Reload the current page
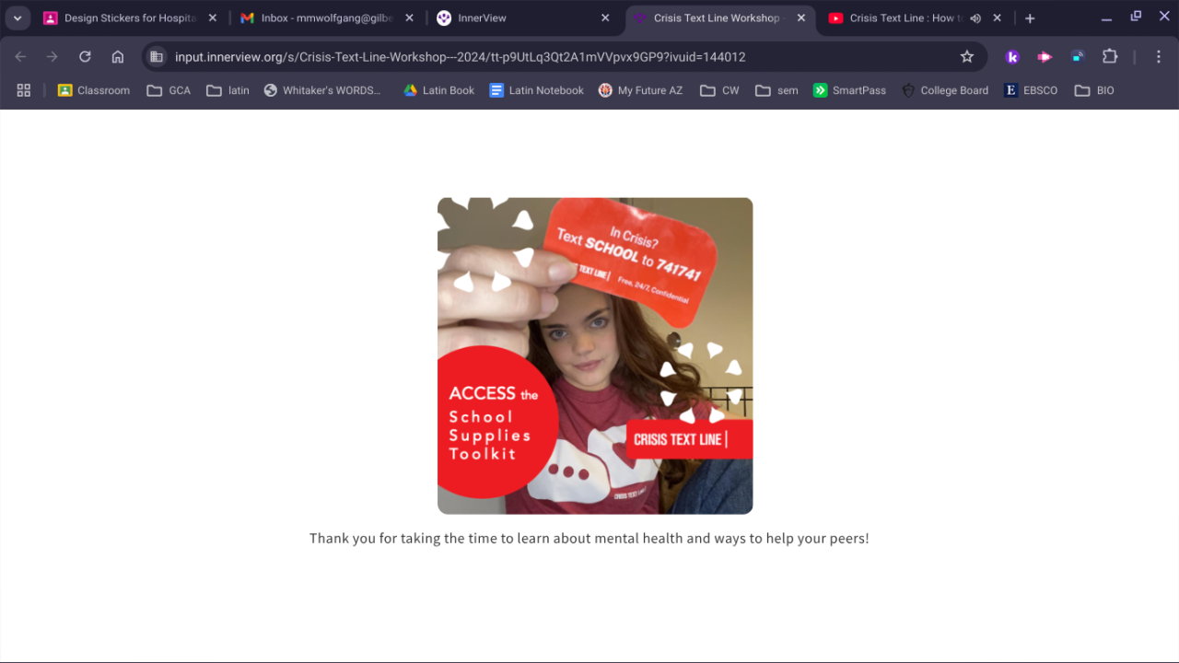1179x663 pixels. pos(85,57)
